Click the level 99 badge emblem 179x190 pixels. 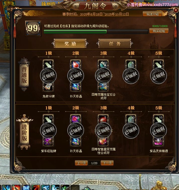(x=33, y=28)
